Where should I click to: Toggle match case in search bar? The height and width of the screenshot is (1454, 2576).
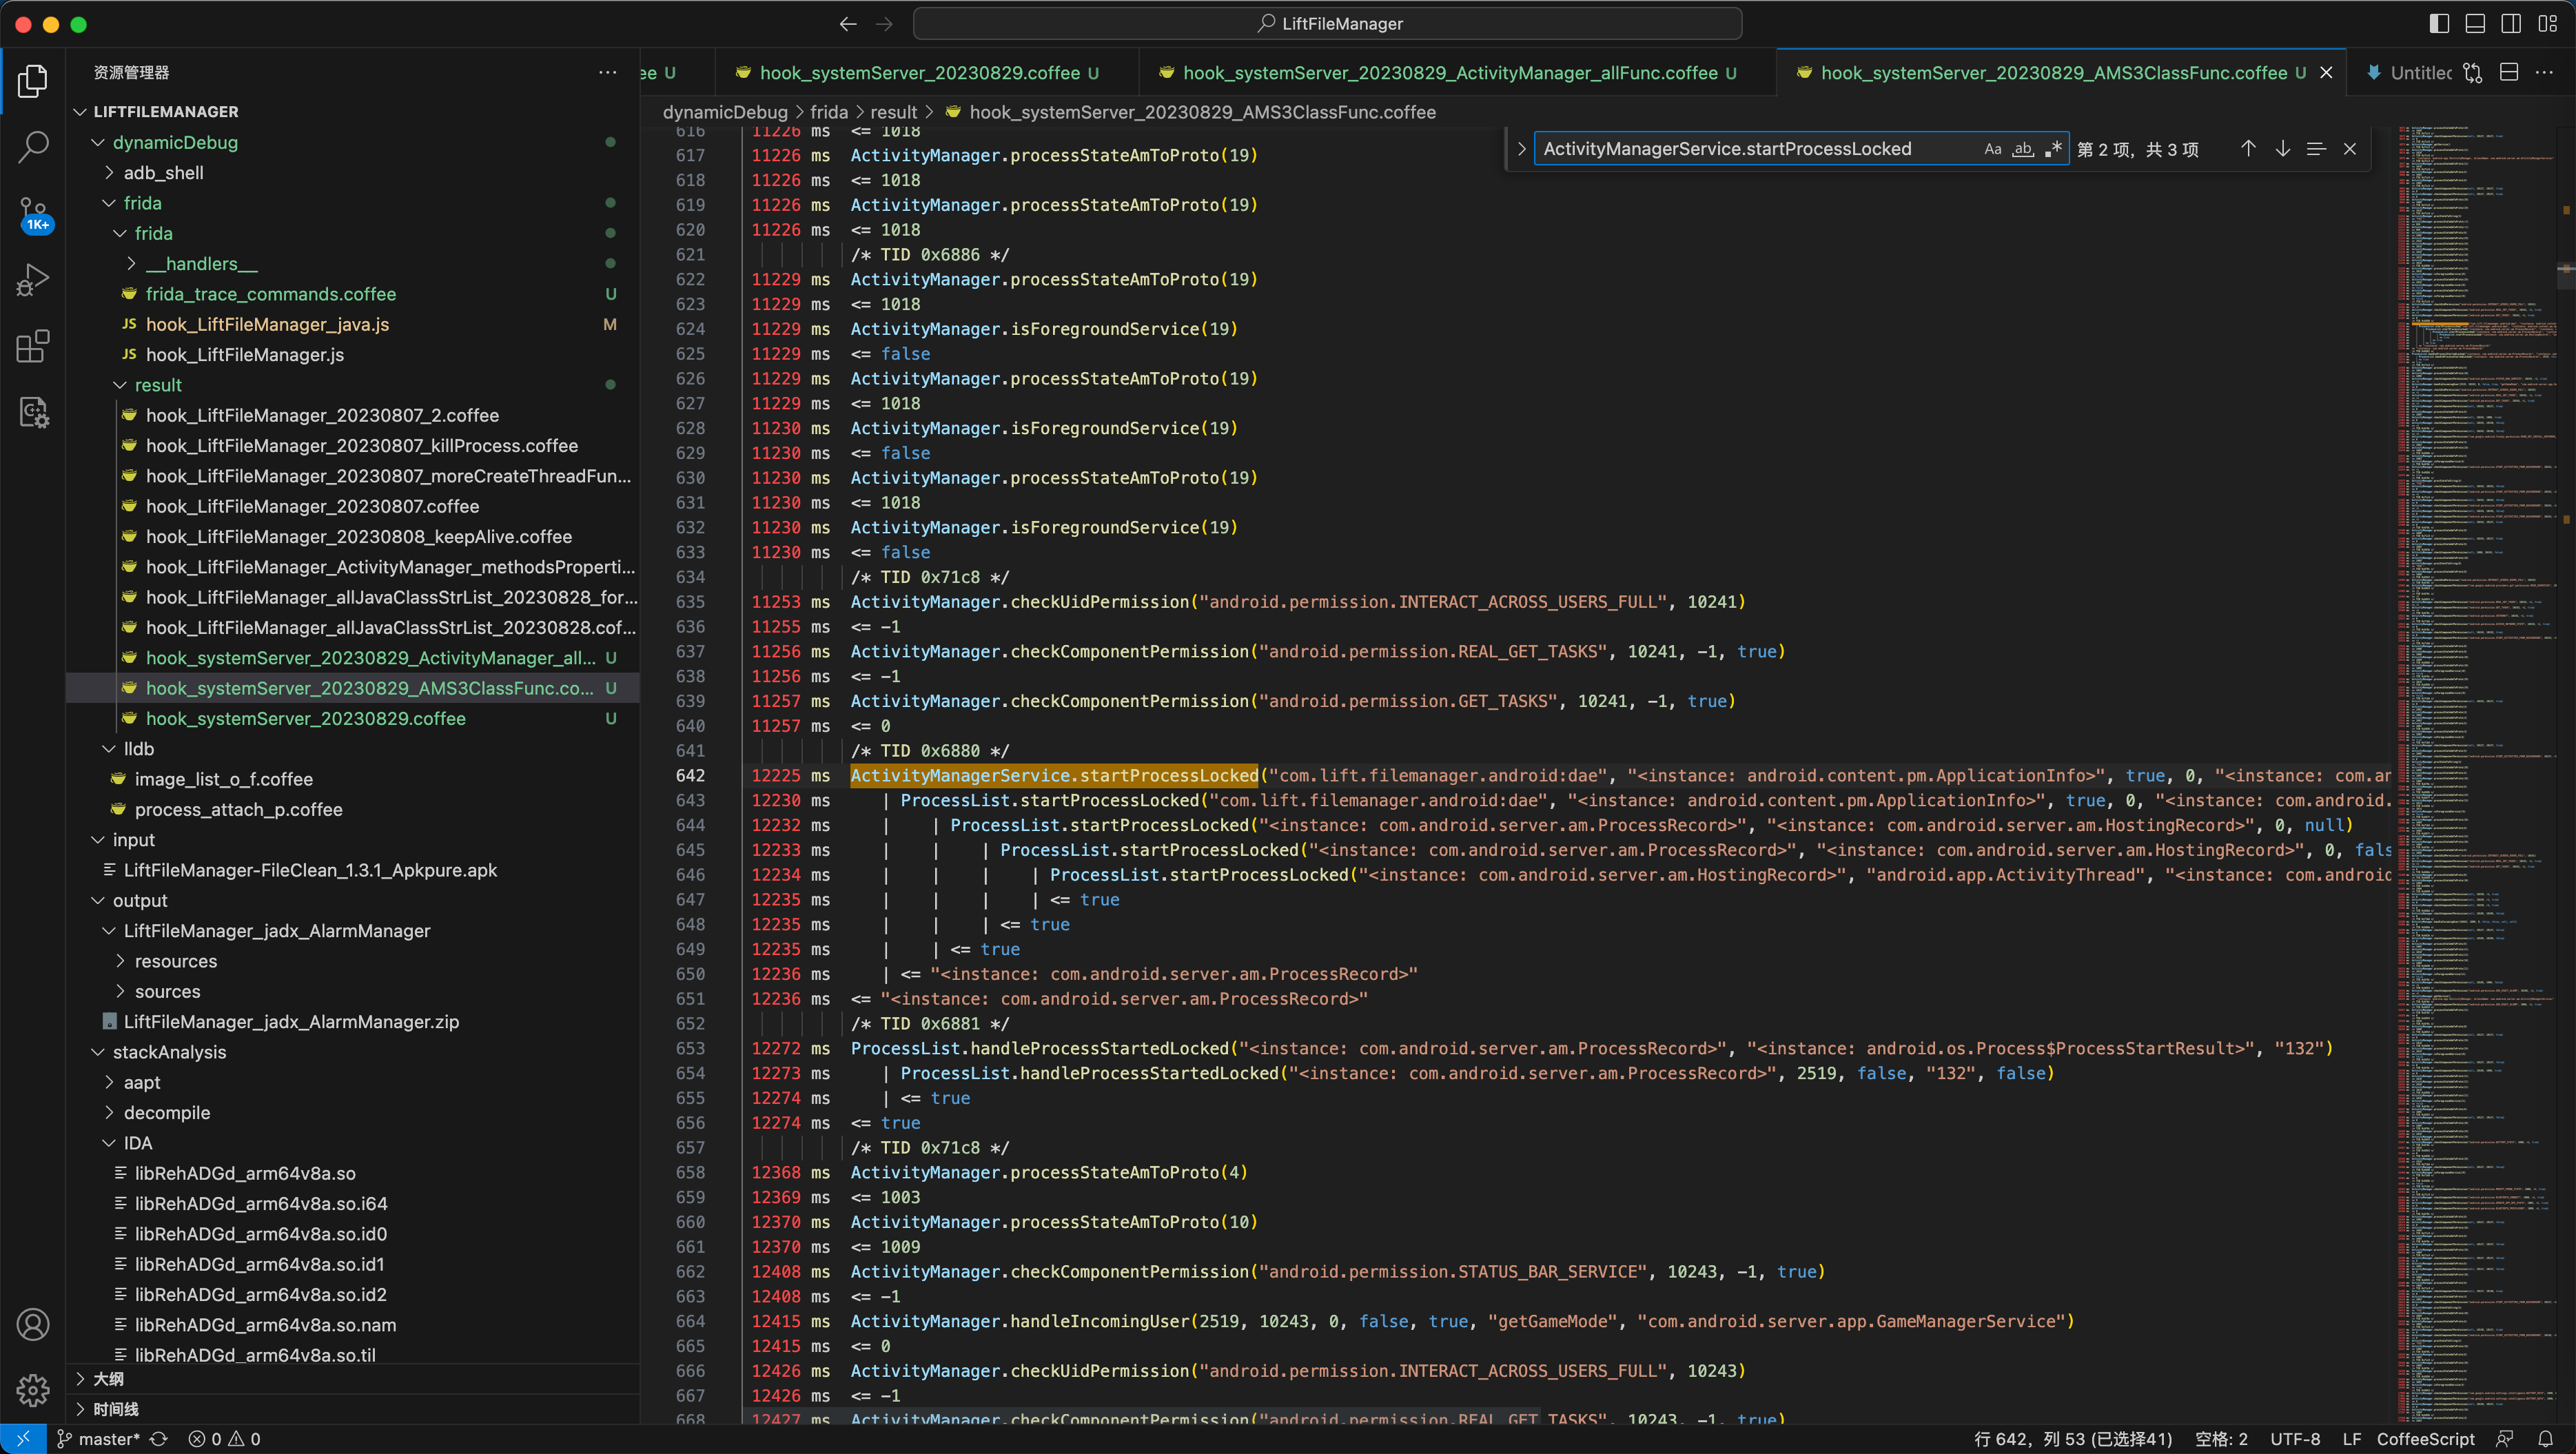[1989, 149]
